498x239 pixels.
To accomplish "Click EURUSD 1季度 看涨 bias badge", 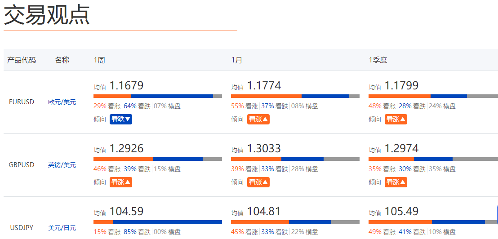I will (x=396, y=119).
